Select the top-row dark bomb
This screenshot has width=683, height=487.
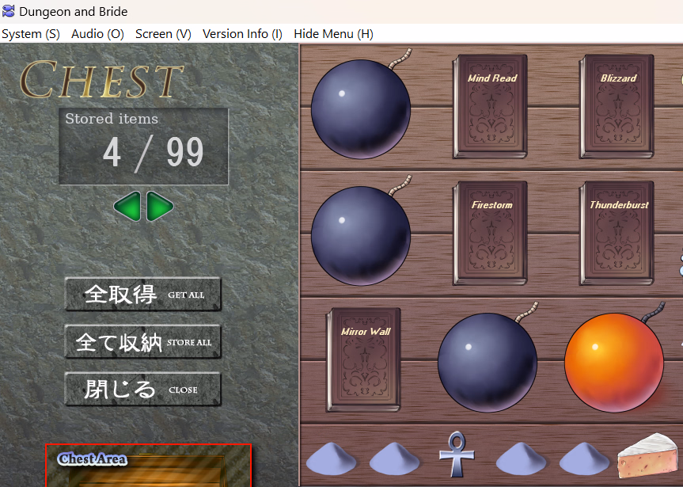point(361,108)
